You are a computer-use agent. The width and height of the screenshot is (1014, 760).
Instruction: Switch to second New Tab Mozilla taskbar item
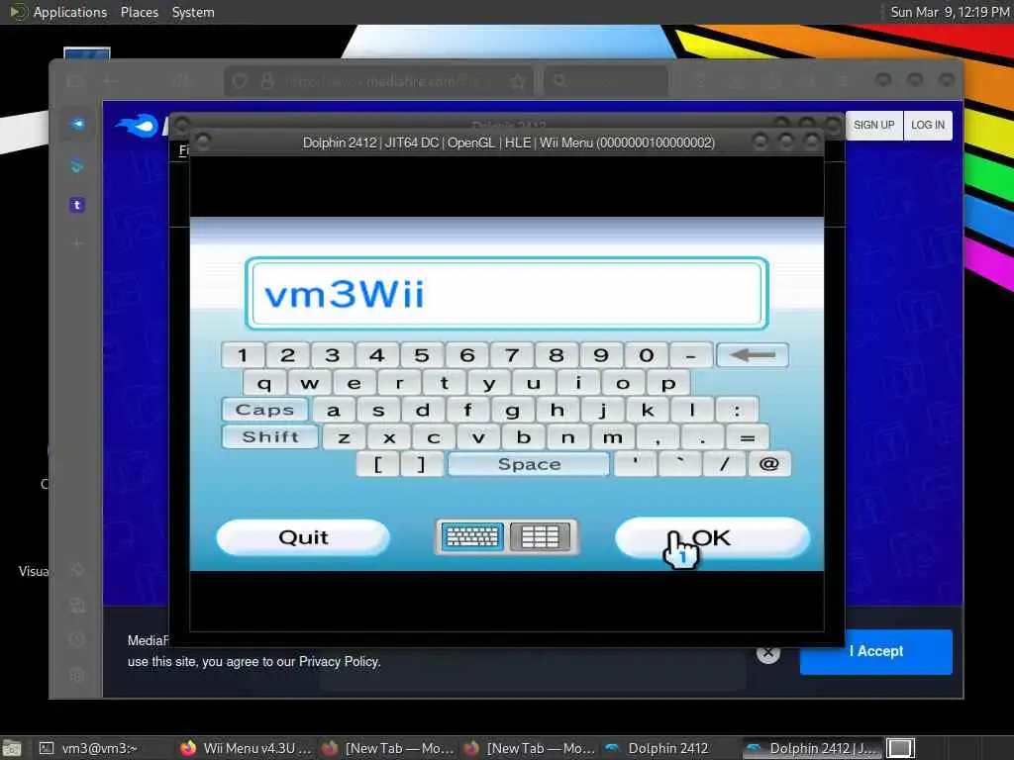coord(530,748)
